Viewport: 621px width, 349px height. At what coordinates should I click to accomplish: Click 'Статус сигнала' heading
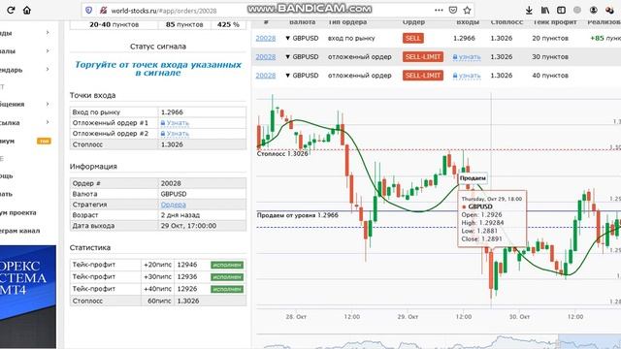tap(157, 47)
